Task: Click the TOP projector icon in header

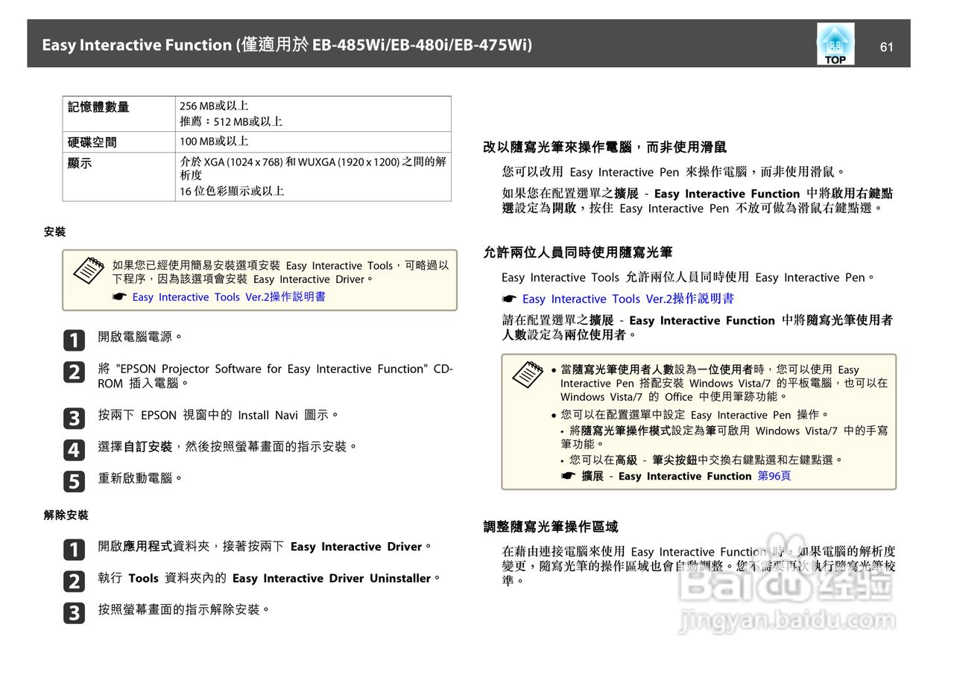Action: point(835,43)
